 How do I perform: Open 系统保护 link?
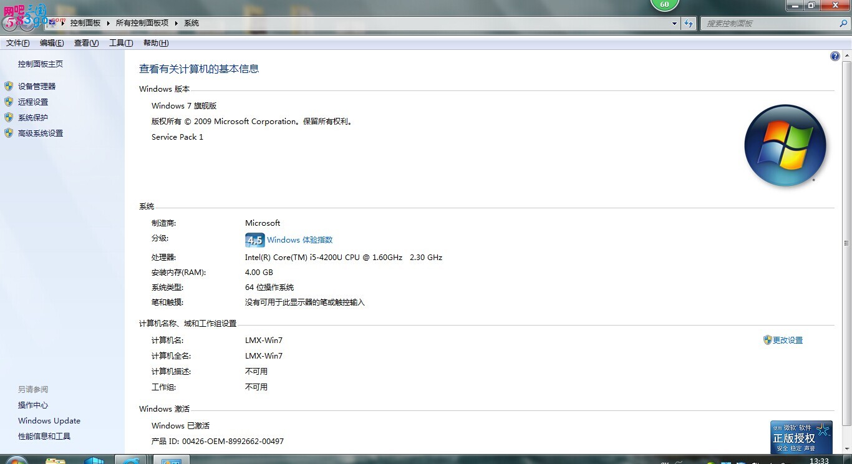33,117
